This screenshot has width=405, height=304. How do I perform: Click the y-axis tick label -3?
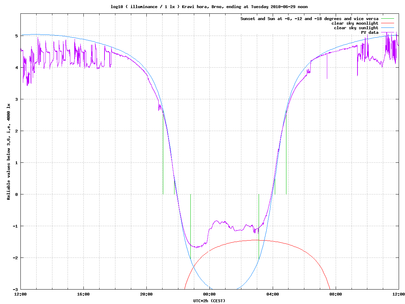point(15,290)
